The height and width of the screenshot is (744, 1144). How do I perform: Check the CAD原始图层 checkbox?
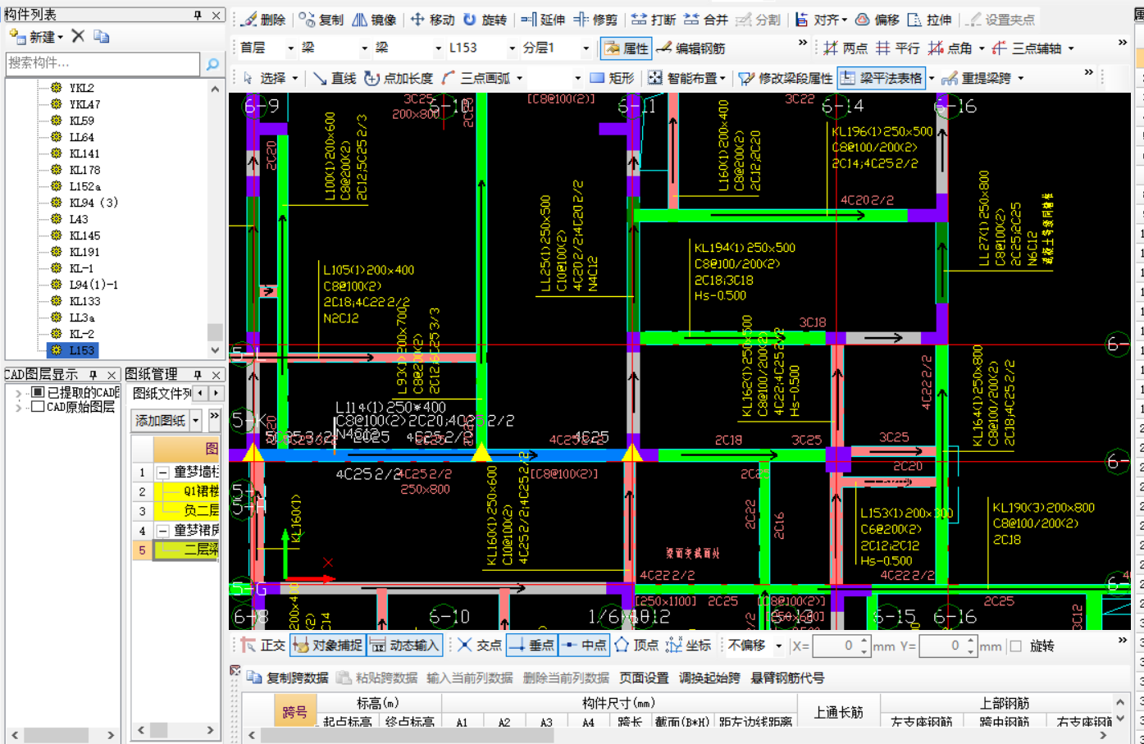click(37, 407)
